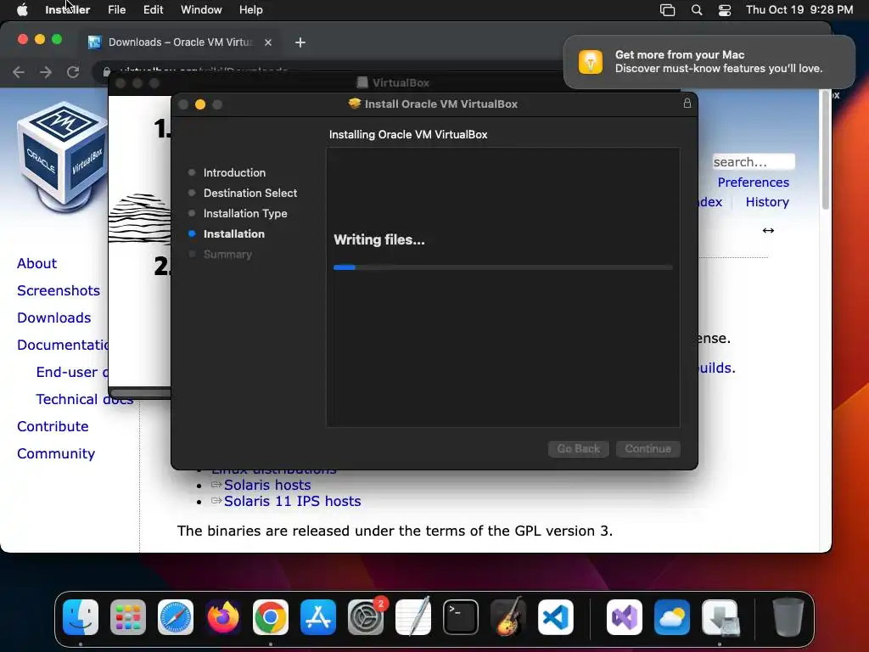This screenshot has height=652, width=869.
Task: Open Google Chrome in the dock
Action: (x=271, y=617)
